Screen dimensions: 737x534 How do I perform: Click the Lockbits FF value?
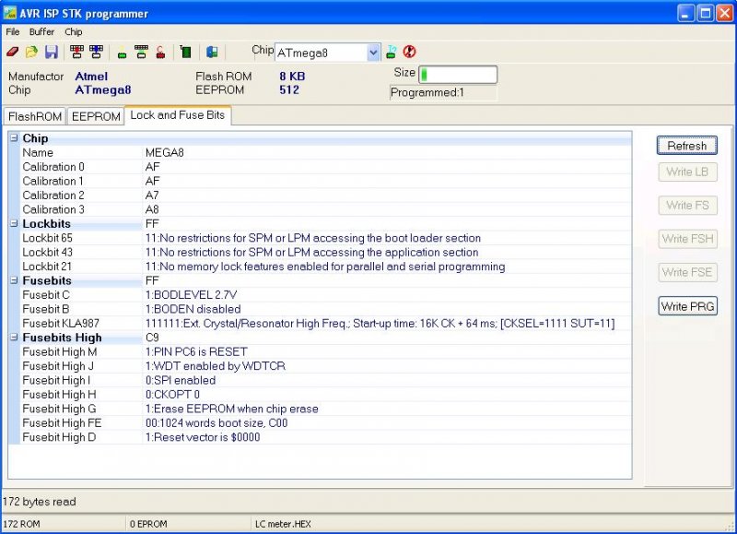pyautogui.click(x=152, y=223)
